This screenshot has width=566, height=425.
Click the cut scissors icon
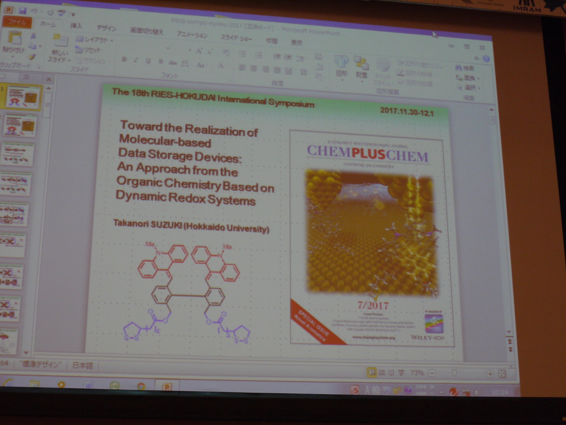click(33, 36)
